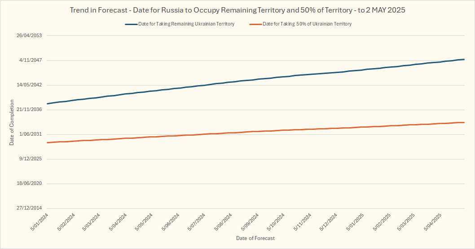475x249 pixels.
Task: Select the 14/05/2042 y-axis tick label
Action: coord(29,85)
